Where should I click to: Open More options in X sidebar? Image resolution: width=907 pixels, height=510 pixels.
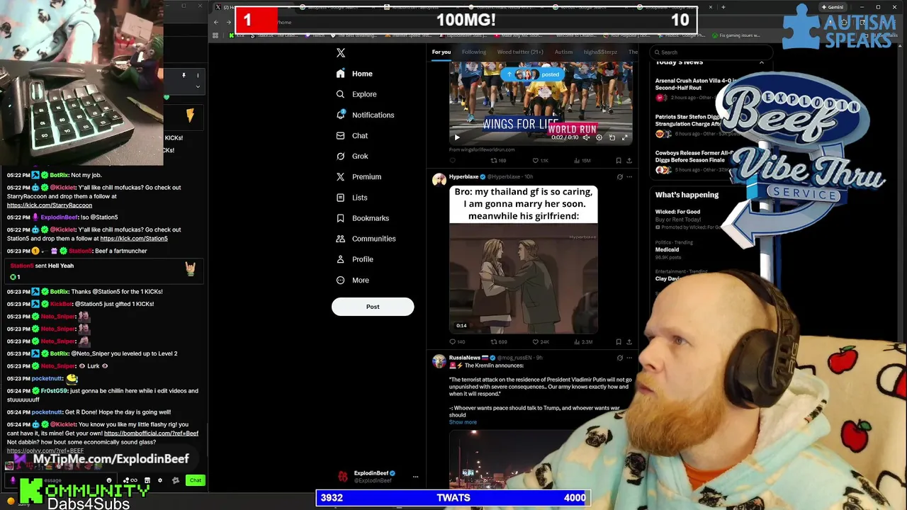[352, 280]
